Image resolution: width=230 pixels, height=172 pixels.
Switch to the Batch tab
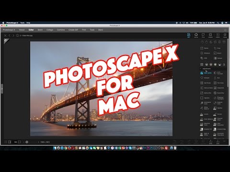pos(40,30)
